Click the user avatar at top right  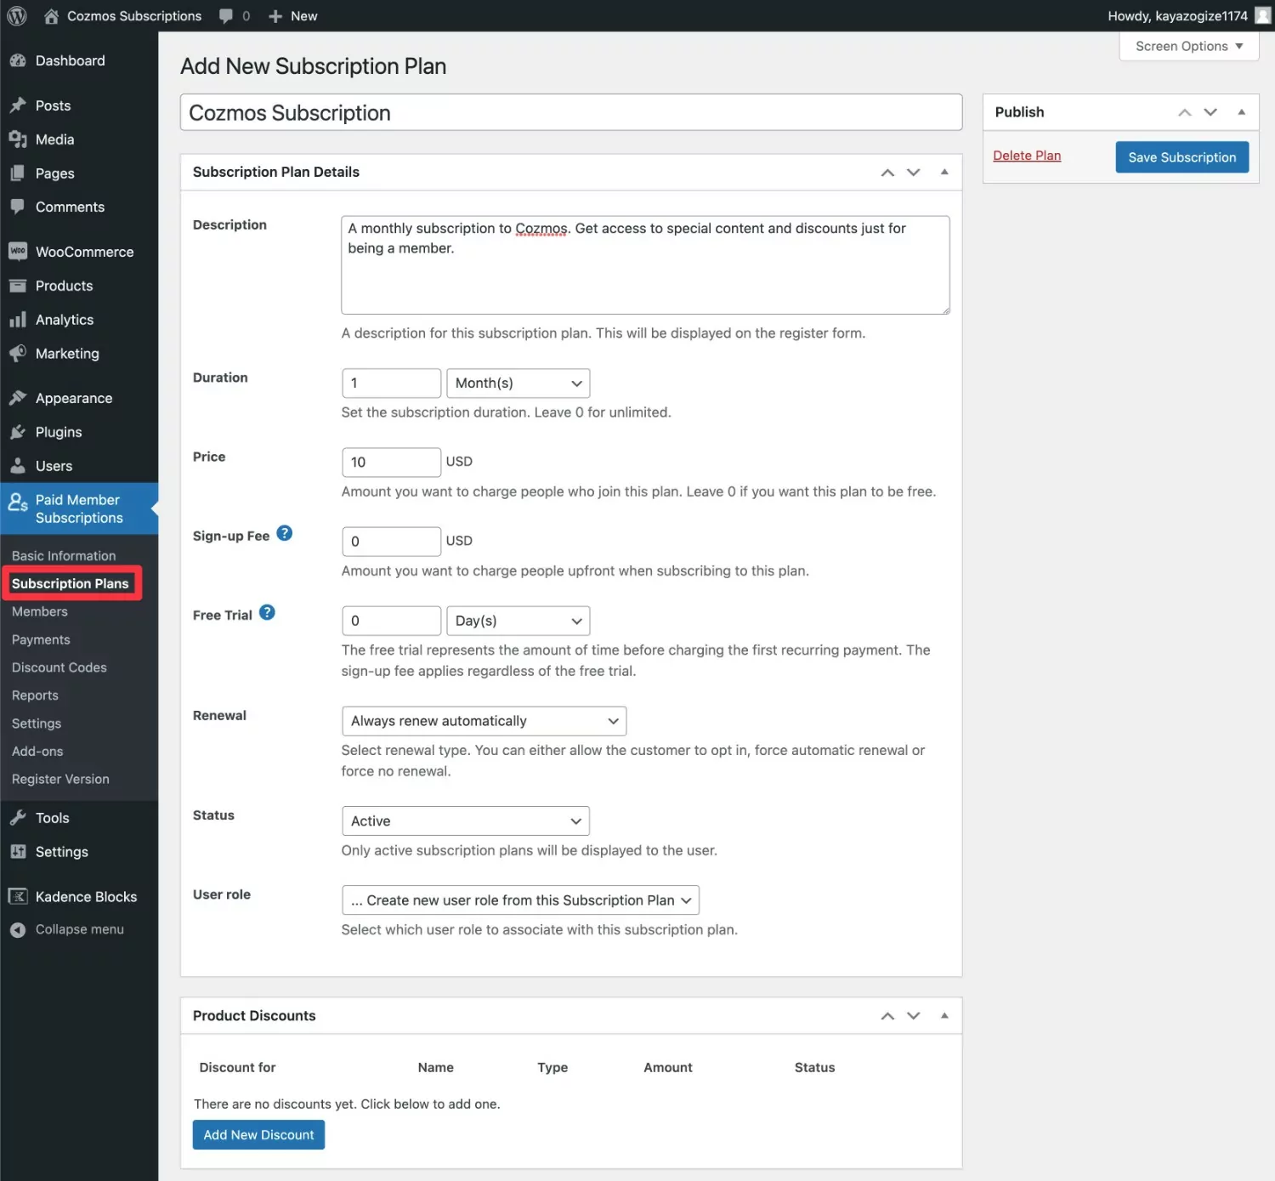pos(1262,16)
